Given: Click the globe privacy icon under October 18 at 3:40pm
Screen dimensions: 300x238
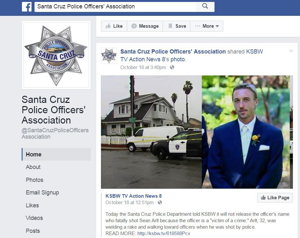Looking at the screenshot, I should click(172, 67).
